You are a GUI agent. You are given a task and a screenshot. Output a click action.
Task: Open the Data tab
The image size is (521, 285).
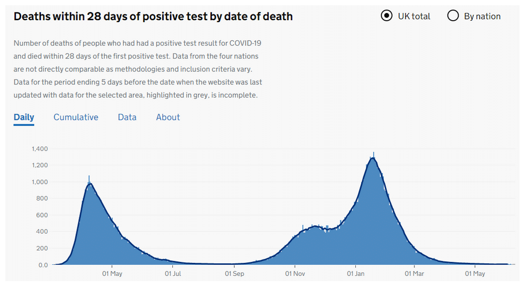(127, 117)
